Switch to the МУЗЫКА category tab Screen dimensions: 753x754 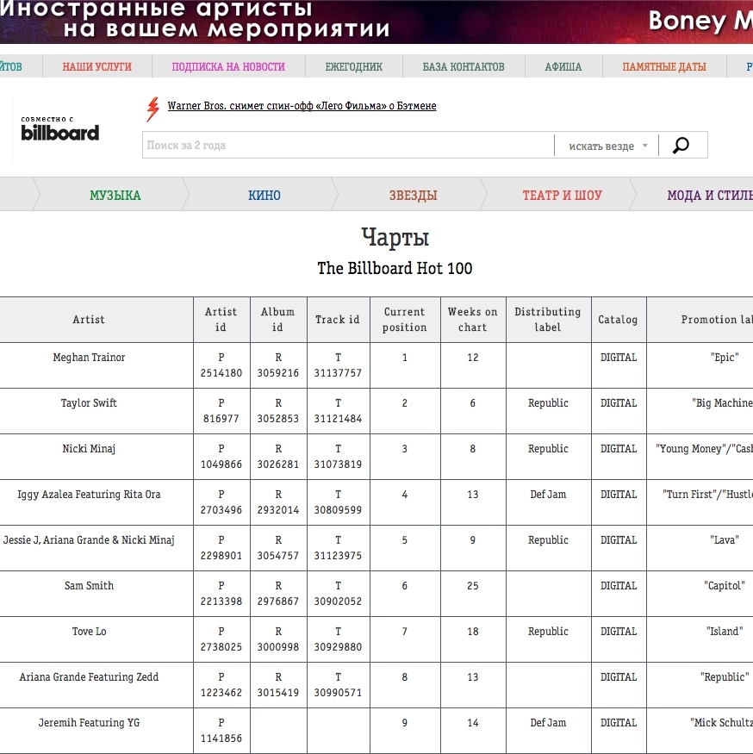coord(115,195)
